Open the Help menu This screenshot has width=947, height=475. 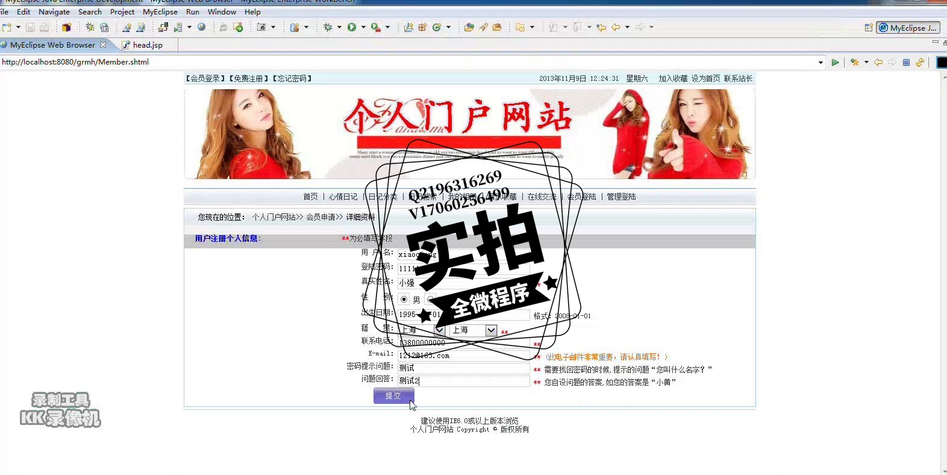[252, 11]
